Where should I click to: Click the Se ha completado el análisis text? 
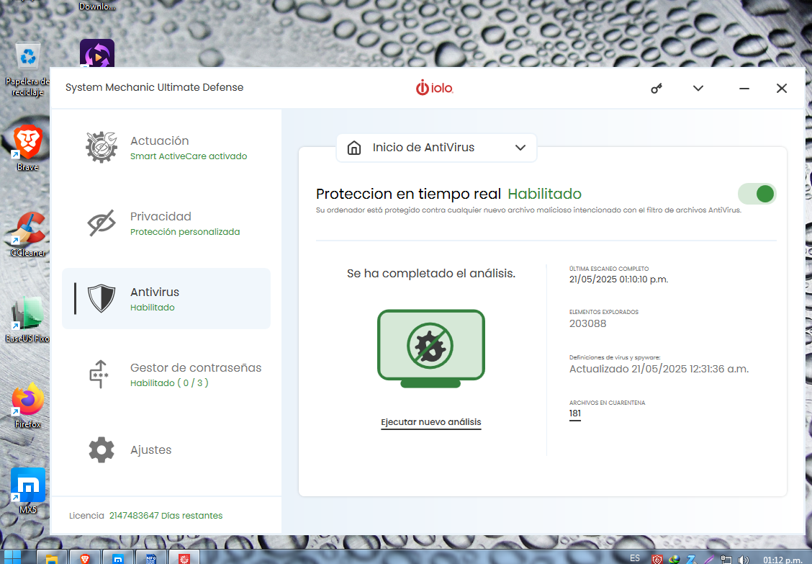click(431, 273)
